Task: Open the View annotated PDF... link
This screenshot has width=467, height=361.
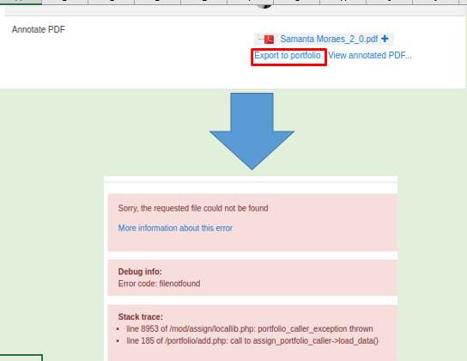Action: coord(370,56)
